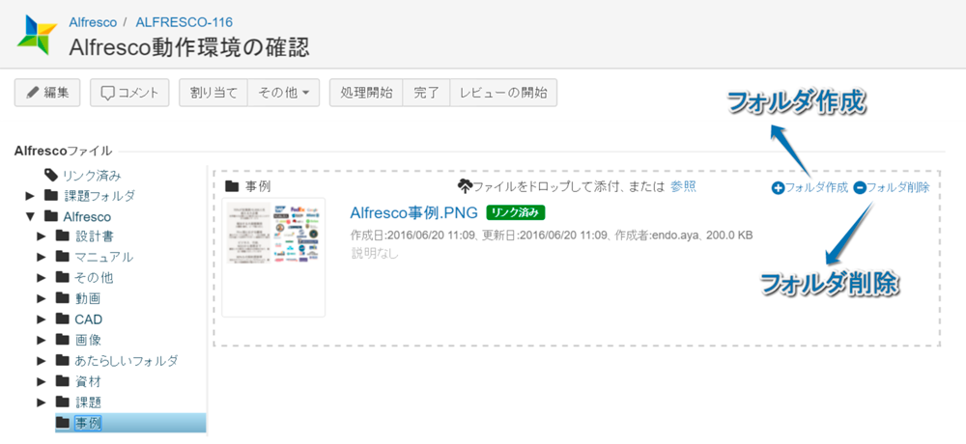Click the 割り当て button
The image size is (966, 444).
click(213, 93)
